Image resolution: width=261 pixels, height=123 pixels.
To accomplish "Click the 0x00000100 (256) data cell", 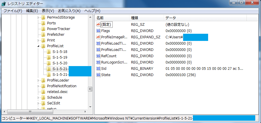I will point(181,75).
